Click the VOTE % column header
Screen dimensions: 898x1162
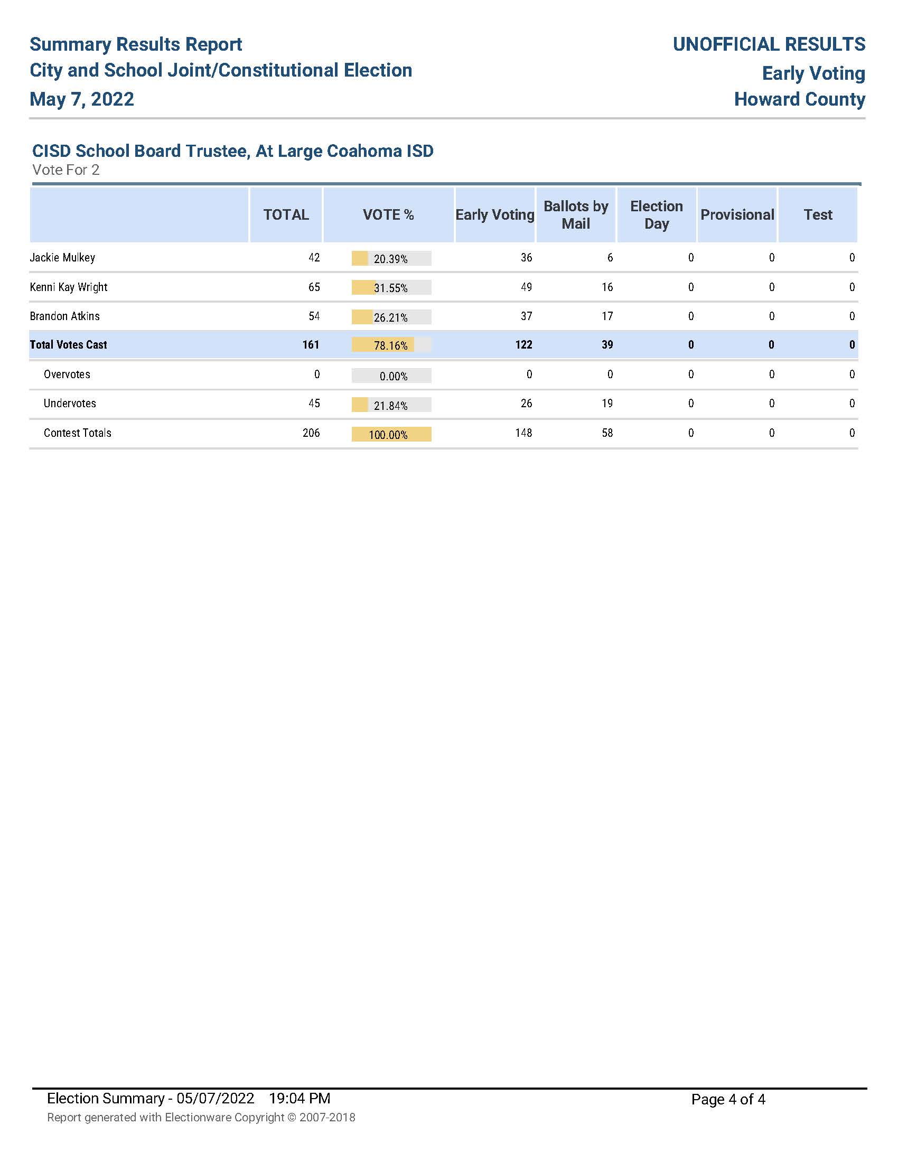[x=388, y=215]
